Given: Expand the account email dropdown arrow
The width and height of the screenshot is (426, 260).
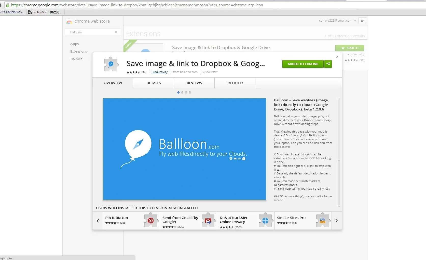Looking at the screenshot, I should (355, 21).
